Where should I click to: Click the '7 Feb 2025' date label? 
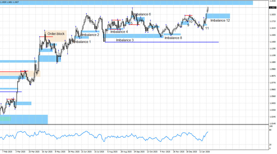pyautogui.click(x=7, y=152)
